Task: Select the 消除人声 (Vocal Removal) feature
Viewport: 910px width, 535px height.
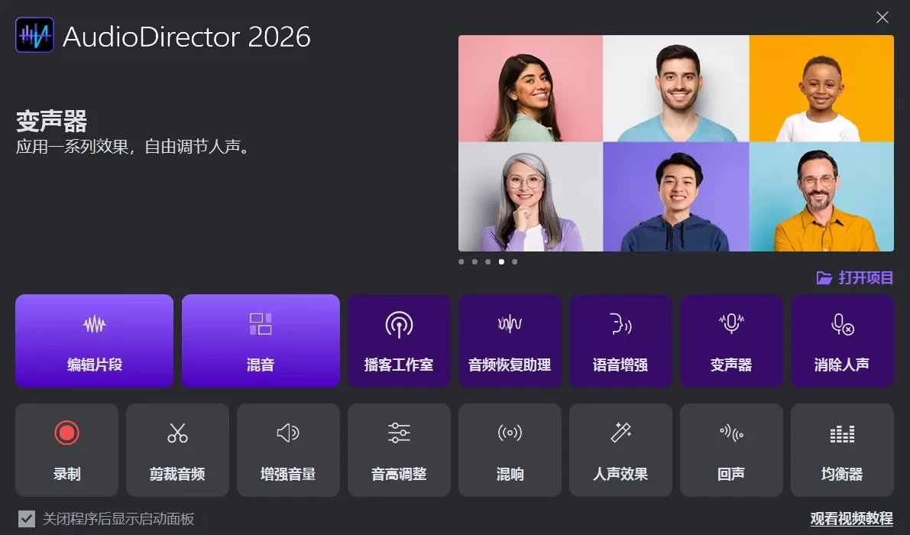Action: point(842,340)
